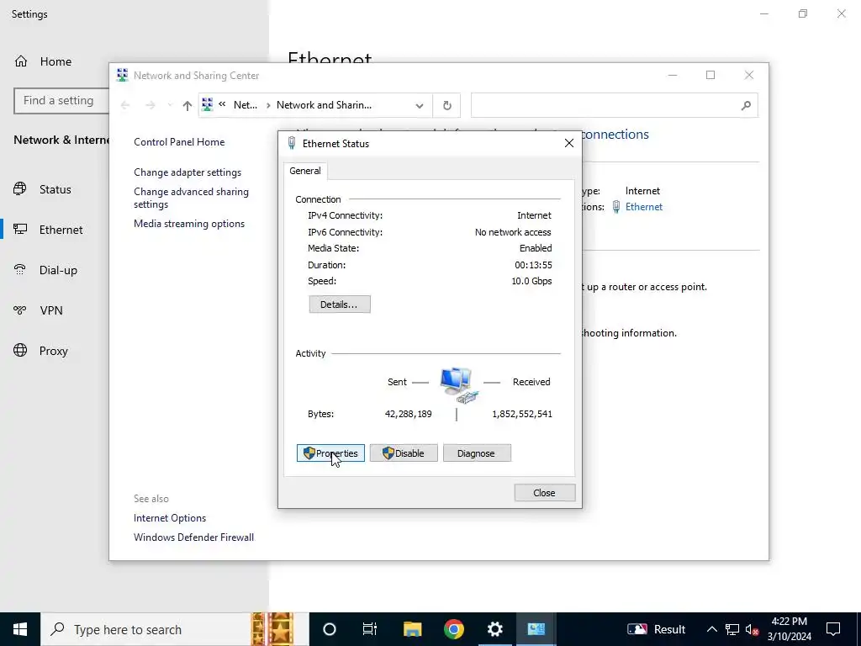The width and height of the screenshot is (861, 646).
Task: Click the address bar network icon
Action: point(207,104)
